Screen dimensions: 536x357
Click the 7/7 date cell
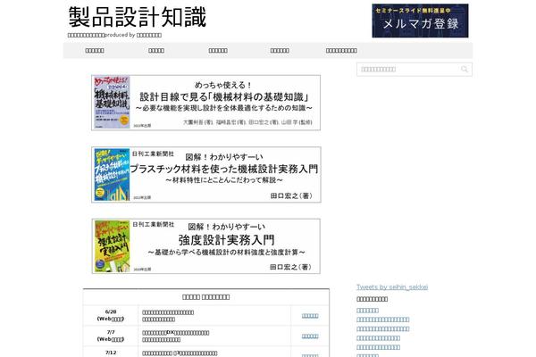pos(111,336)
